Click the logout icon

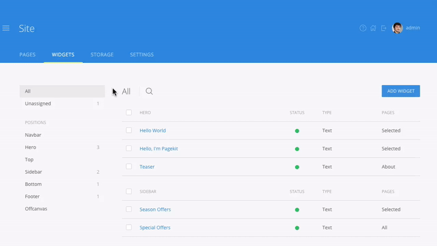[383, 28]
